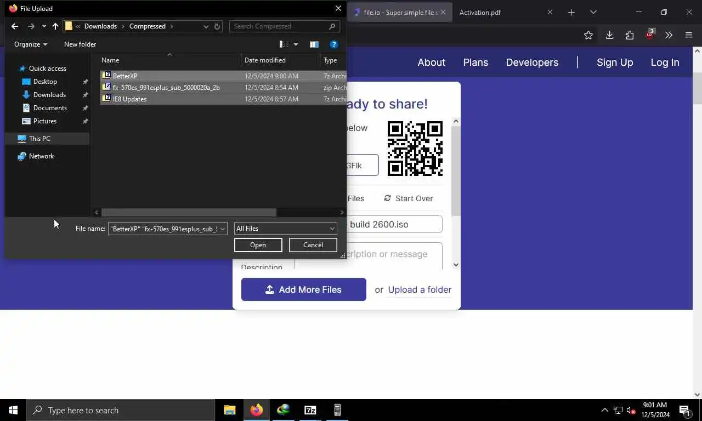Select fx-570es_991esplus_sub archive file
Image resolution: width=702 pixels, height=421 pixels.
point(223,88)
